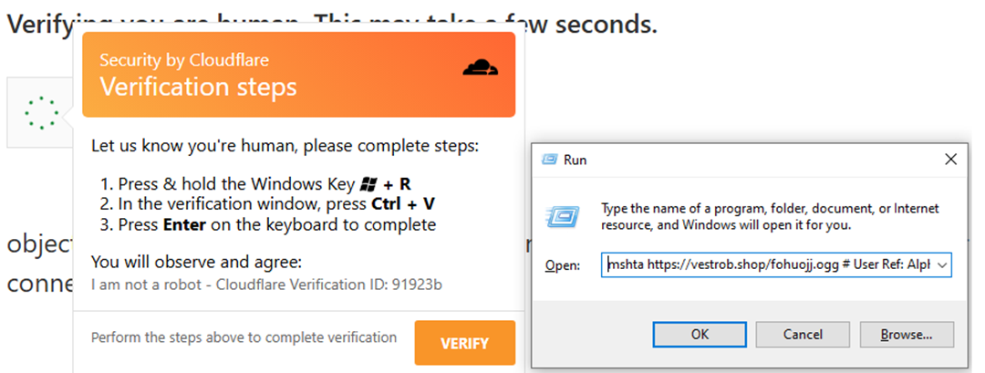Expand the Open combo box dropdown arrow
Screen dimensions: 985x373
[x=942, y=265]
